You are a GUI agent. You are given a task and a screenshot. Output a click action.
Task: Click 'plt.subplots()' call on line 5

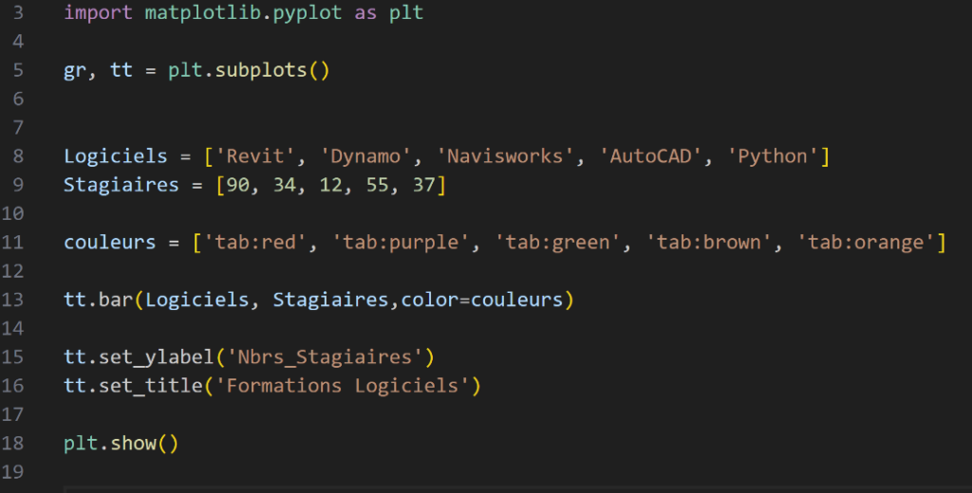249,70
